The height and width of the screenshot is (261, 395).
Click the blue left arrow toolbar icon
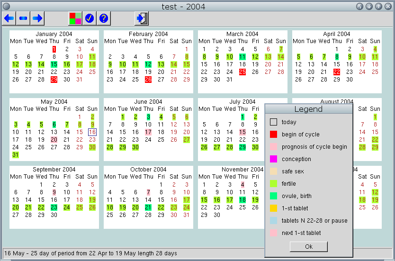pos(9,18)
